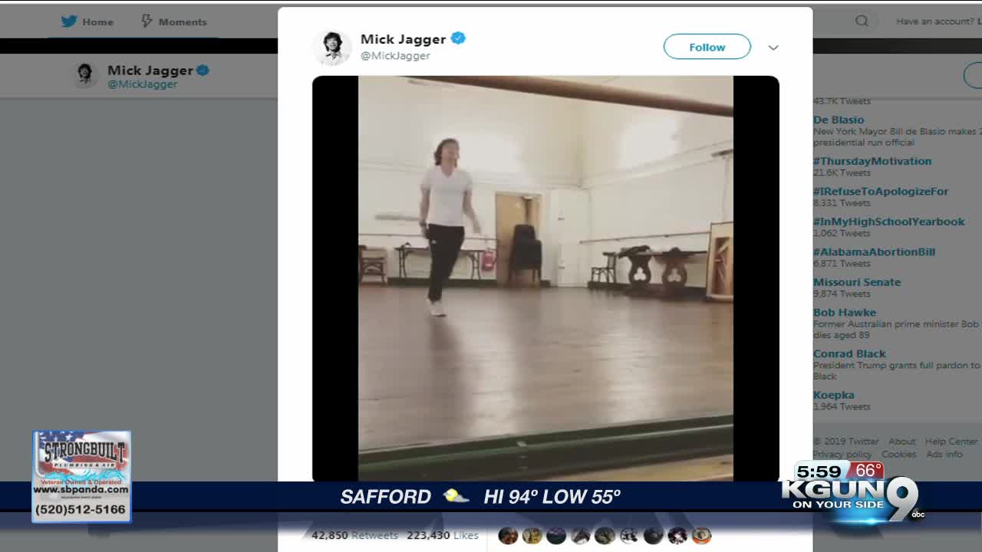Open Bob Hawke trending topic
The height and width of the screenshot is (552, 982).
click(845, 312)
